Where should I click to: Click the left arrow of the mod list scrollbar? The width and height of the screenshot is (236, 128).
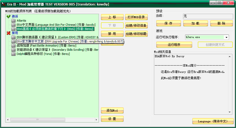click(8, 120)
